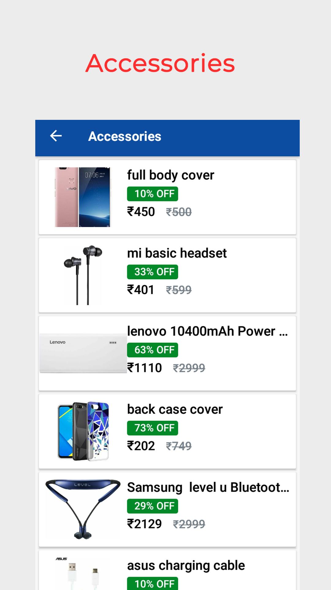The image size is (331, 590).
Task: Tap the 63% OFF discount badge
Action: pos(153,350)
